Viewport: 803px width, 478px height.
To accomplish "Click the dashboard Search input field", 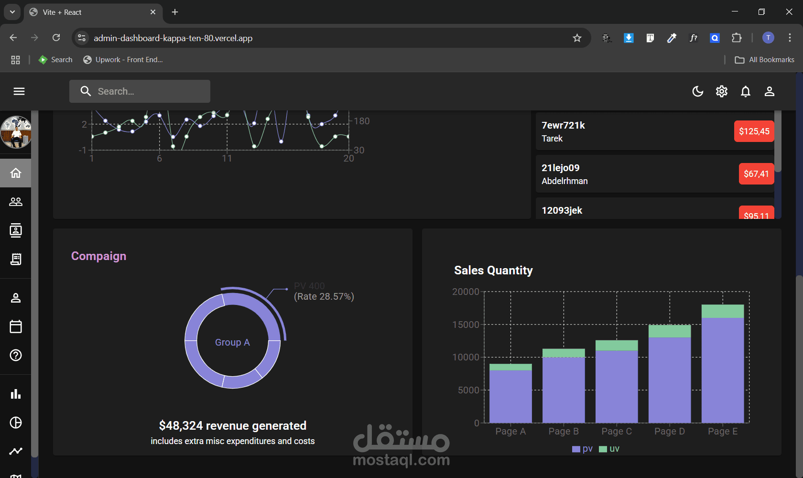I will 140,91.
